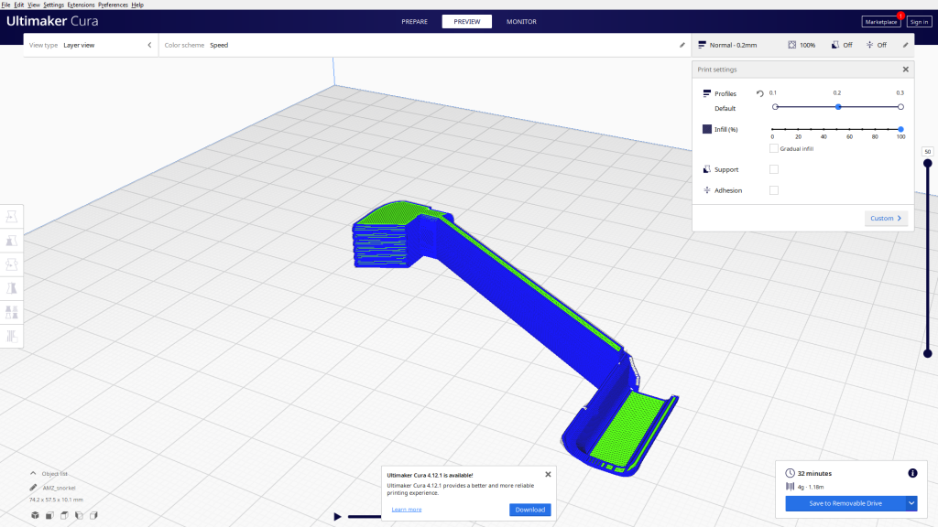Click the Normal 0.2mm profile icon
The image size is (938, 527).
703,45
